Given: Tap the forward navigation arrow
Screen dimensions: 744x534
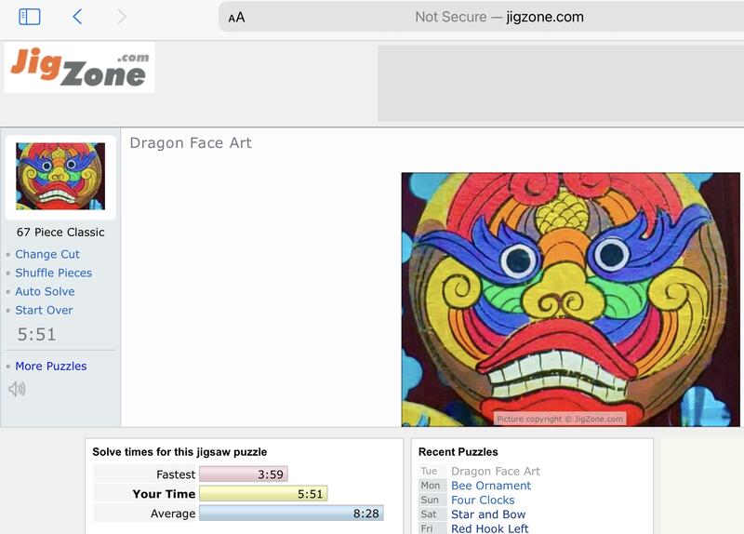Looking at the screenshot, I should (122, 17).
